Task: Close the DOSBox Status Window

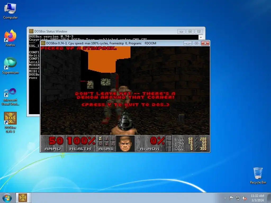Action: 199,31
